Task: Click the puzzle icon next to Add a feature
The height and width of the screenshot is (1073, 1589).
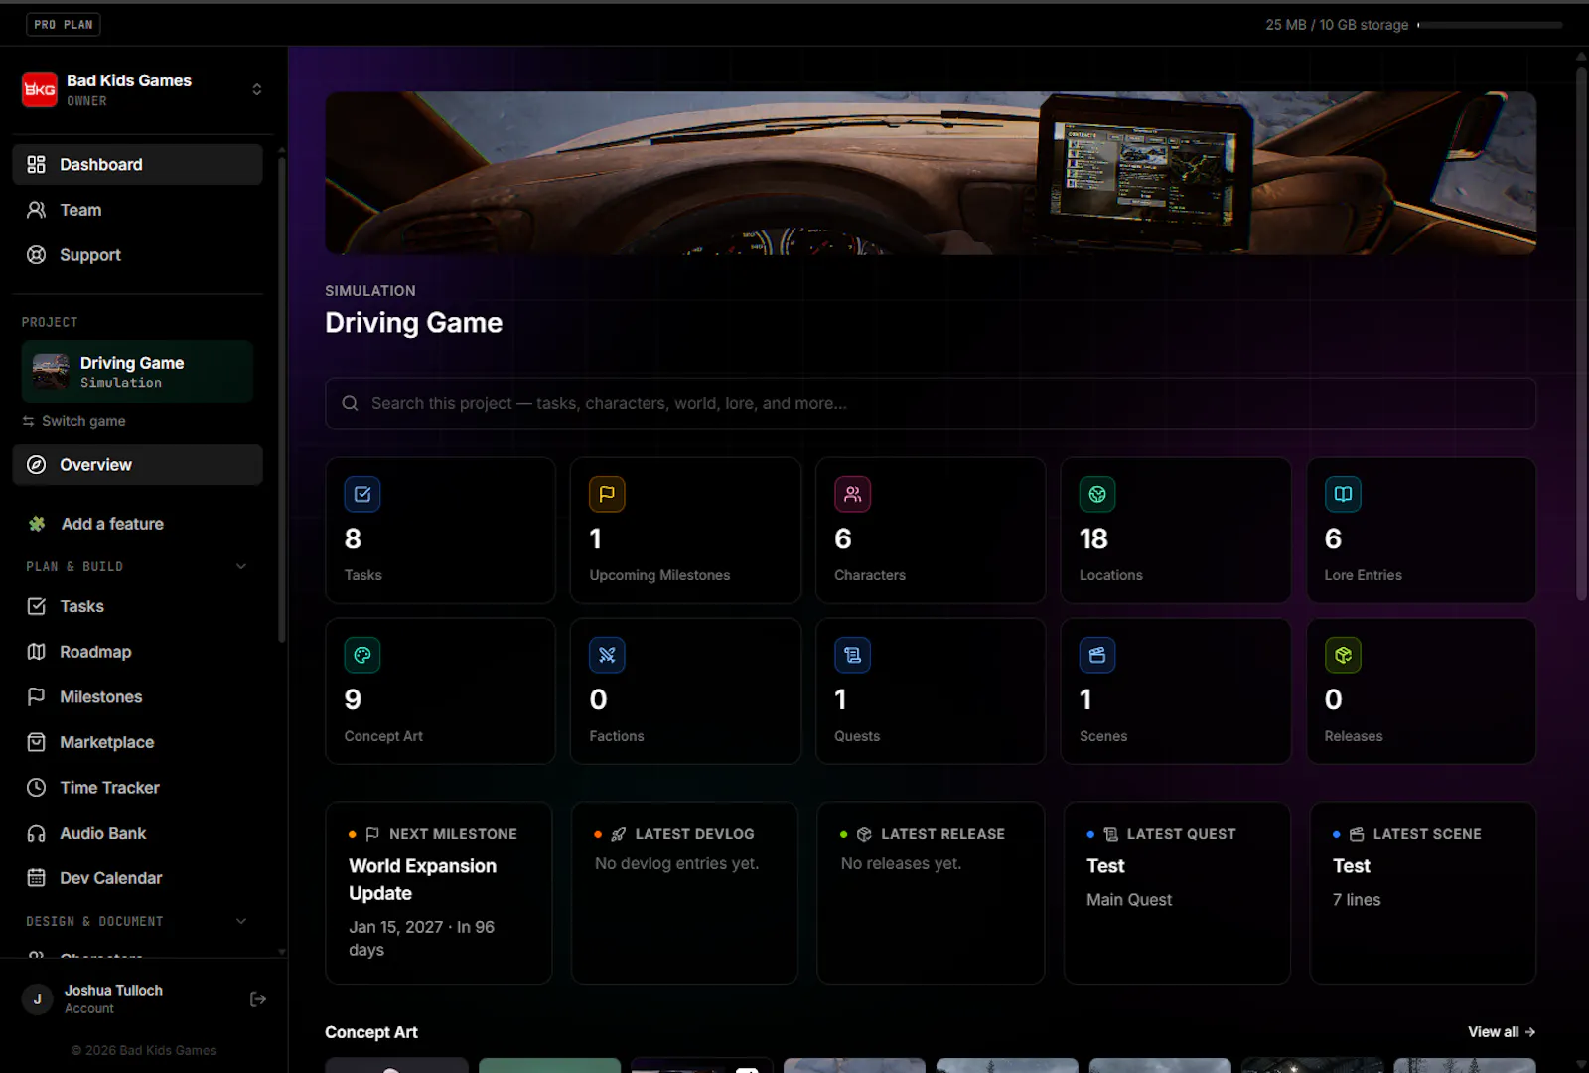Action: [37, 524]
